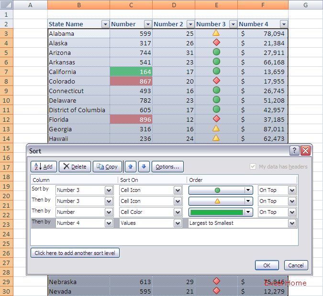Click the Move Down arrow icon
This screenshot has height=296, width=323.
click(144, 167)
